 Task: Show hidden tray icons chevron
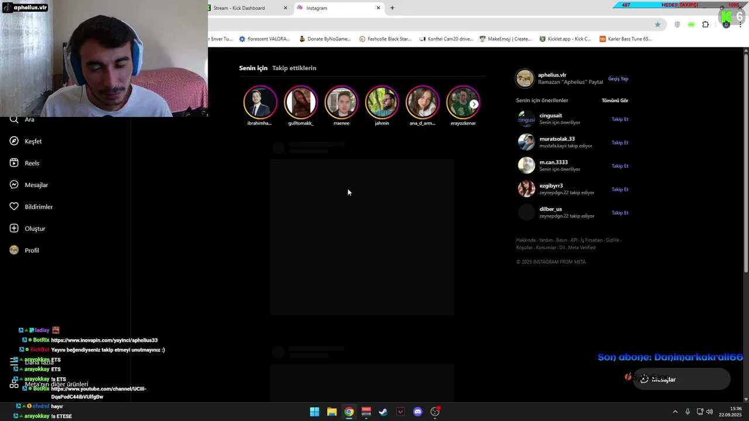tap(675, 412)
